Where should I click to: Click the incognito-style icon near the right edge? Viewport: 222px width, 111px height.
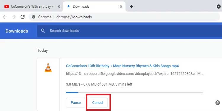(218, 103)
